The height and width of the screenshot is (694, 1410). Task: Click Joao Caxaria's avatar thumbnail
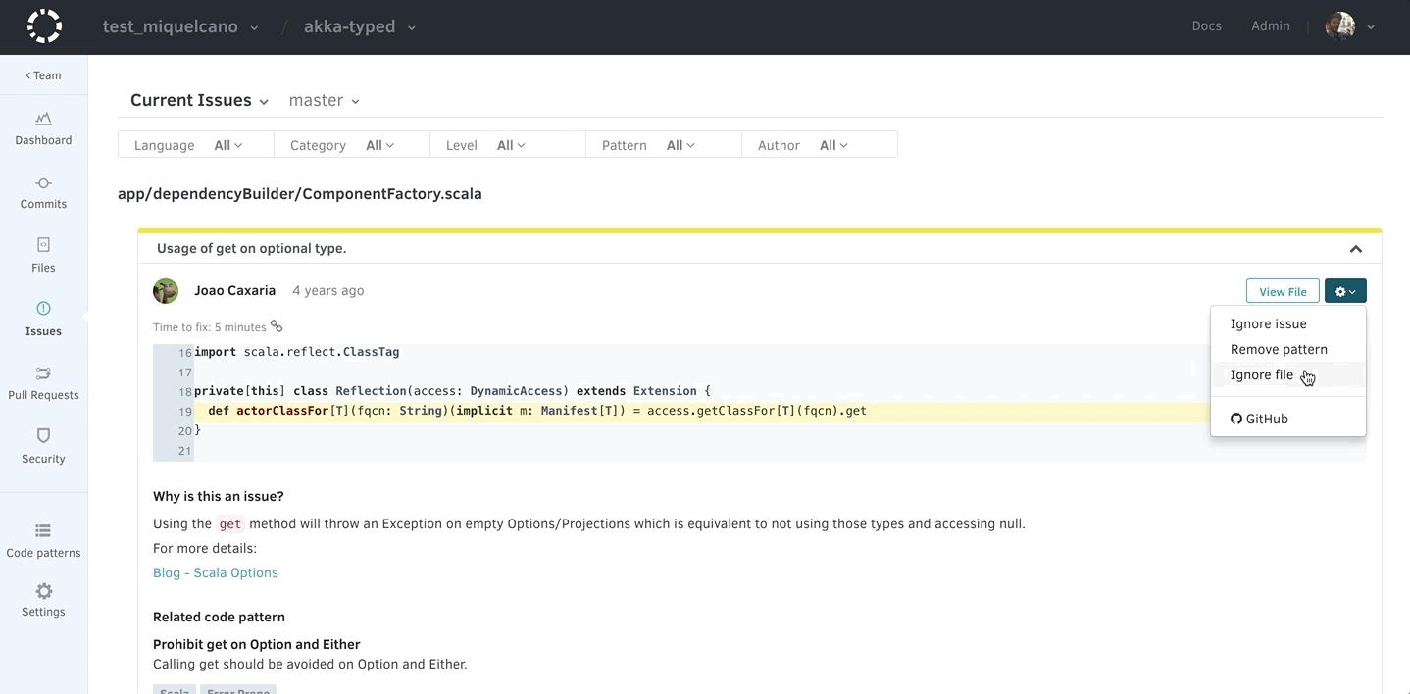coord(166,291)
